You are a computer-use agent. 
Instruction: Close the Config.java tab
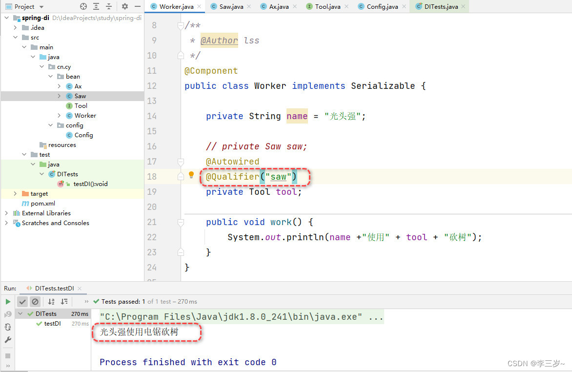(x=404, y=6)
